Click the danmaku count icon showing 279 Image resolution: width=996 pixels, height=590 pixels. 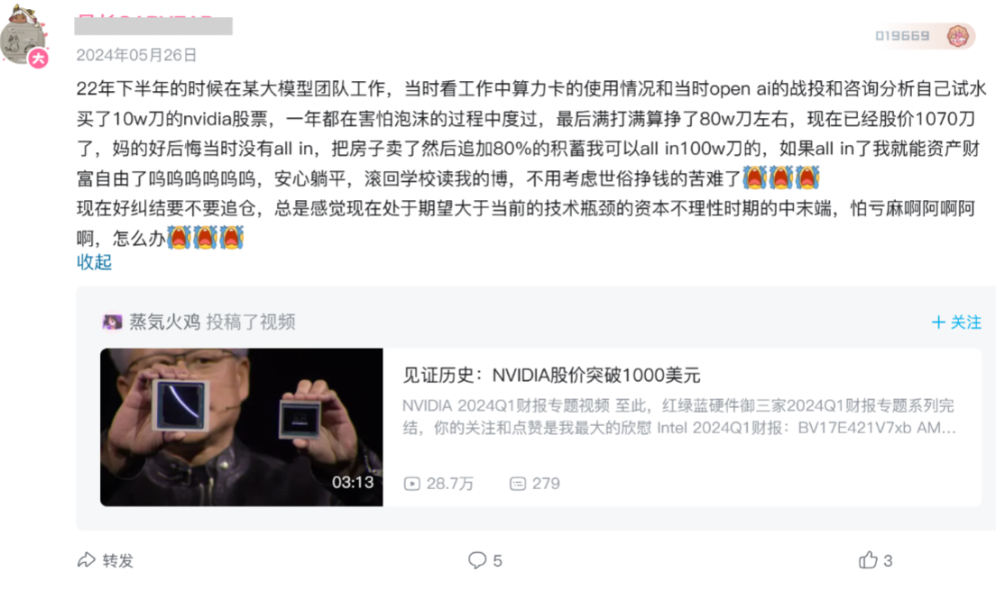point(518,484)
